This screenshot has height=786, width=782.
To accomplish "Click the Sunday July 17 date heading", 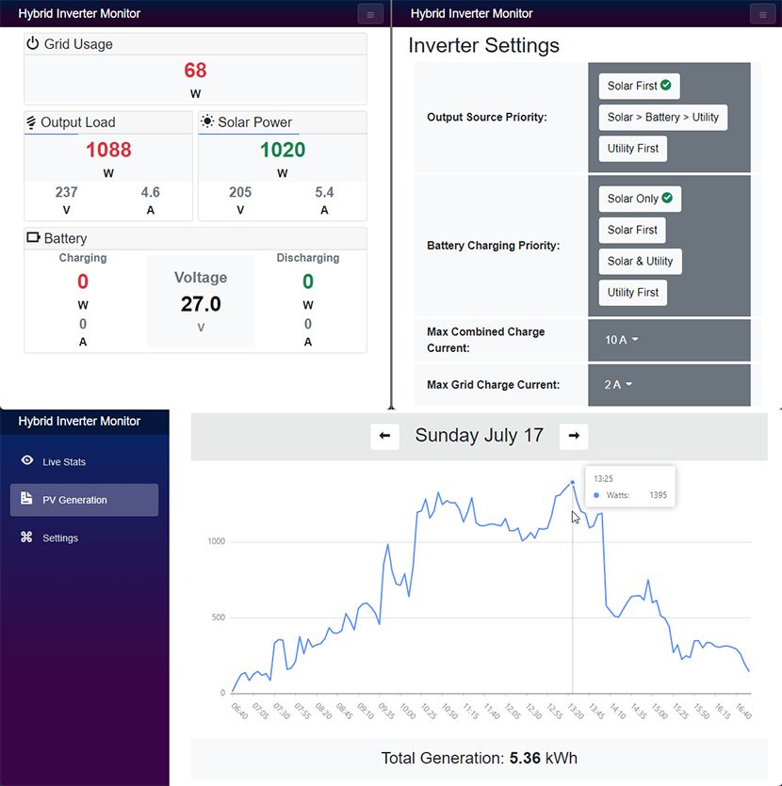I will (479, 436).
